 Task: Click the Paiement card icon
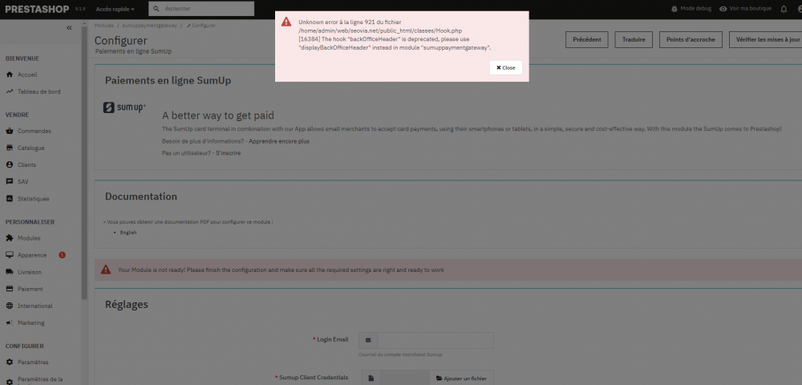9,289
